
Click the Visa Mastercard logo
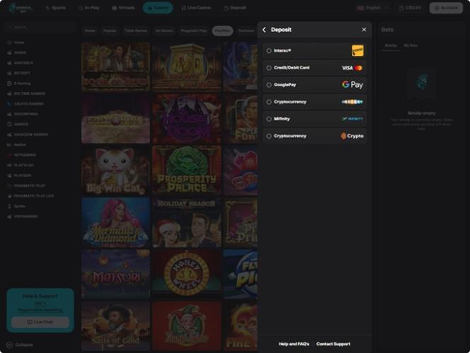352,68
